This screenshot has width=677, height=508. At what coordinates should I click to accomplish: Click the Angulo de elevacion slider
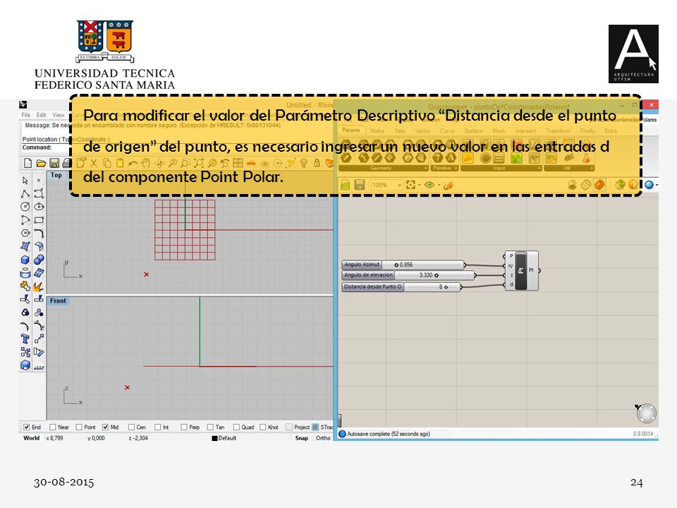(x=408, y=274)
